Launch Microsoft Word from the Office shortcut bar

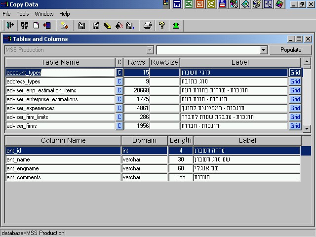[177, 4]
